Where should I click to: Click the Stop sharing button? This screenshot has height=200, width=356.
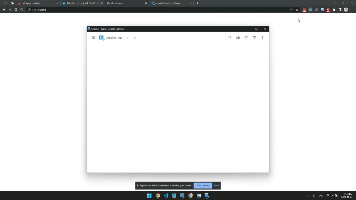click(203, 186)
